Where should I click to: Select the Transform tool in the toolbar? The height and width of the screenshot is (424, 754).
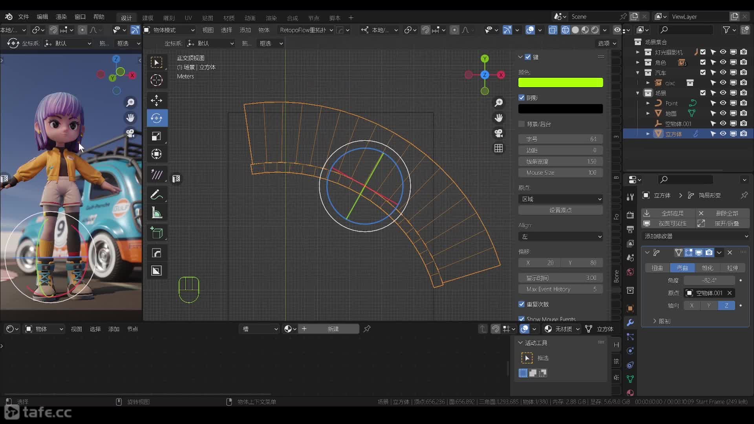point(157,154)
